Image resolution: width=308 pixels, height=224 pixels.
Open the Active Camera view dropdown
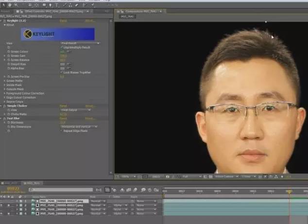[x=226, y=176]
